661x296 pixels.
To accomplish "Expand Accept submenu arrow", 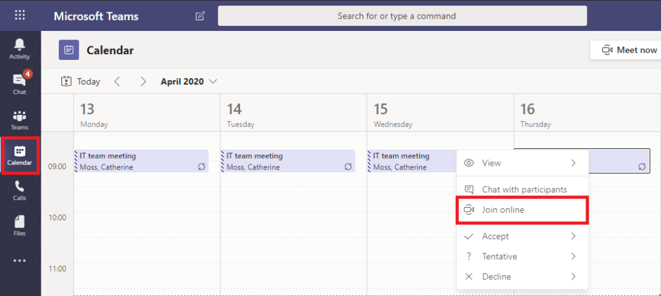I will 573,236.
